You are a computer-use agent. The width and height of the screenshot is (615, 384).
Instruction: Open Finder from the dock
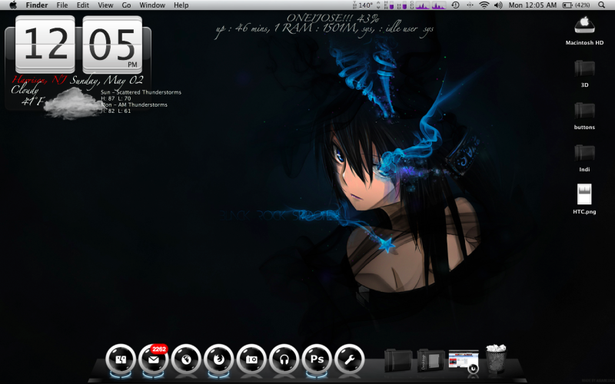point(121,359)
